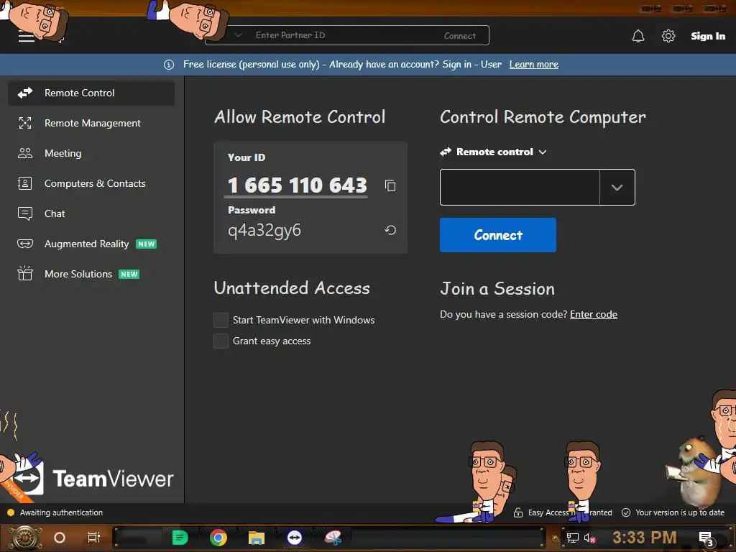The height and width of the screenshot is (552, 736).
Task: Open File Explorer from taskbar
Action: (x=257, y=538)
